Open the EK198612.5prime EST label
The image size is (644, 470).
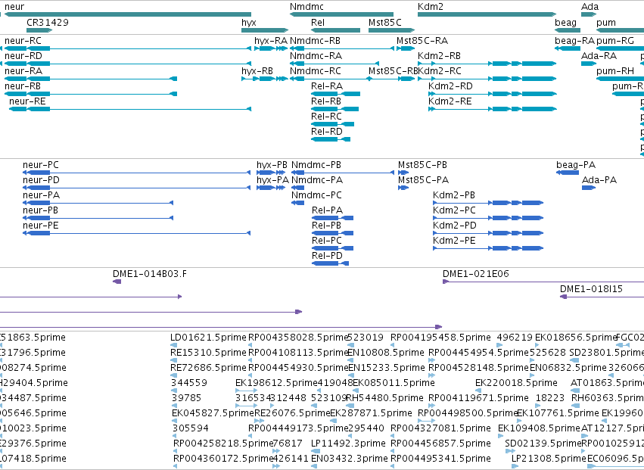point(276,383)
